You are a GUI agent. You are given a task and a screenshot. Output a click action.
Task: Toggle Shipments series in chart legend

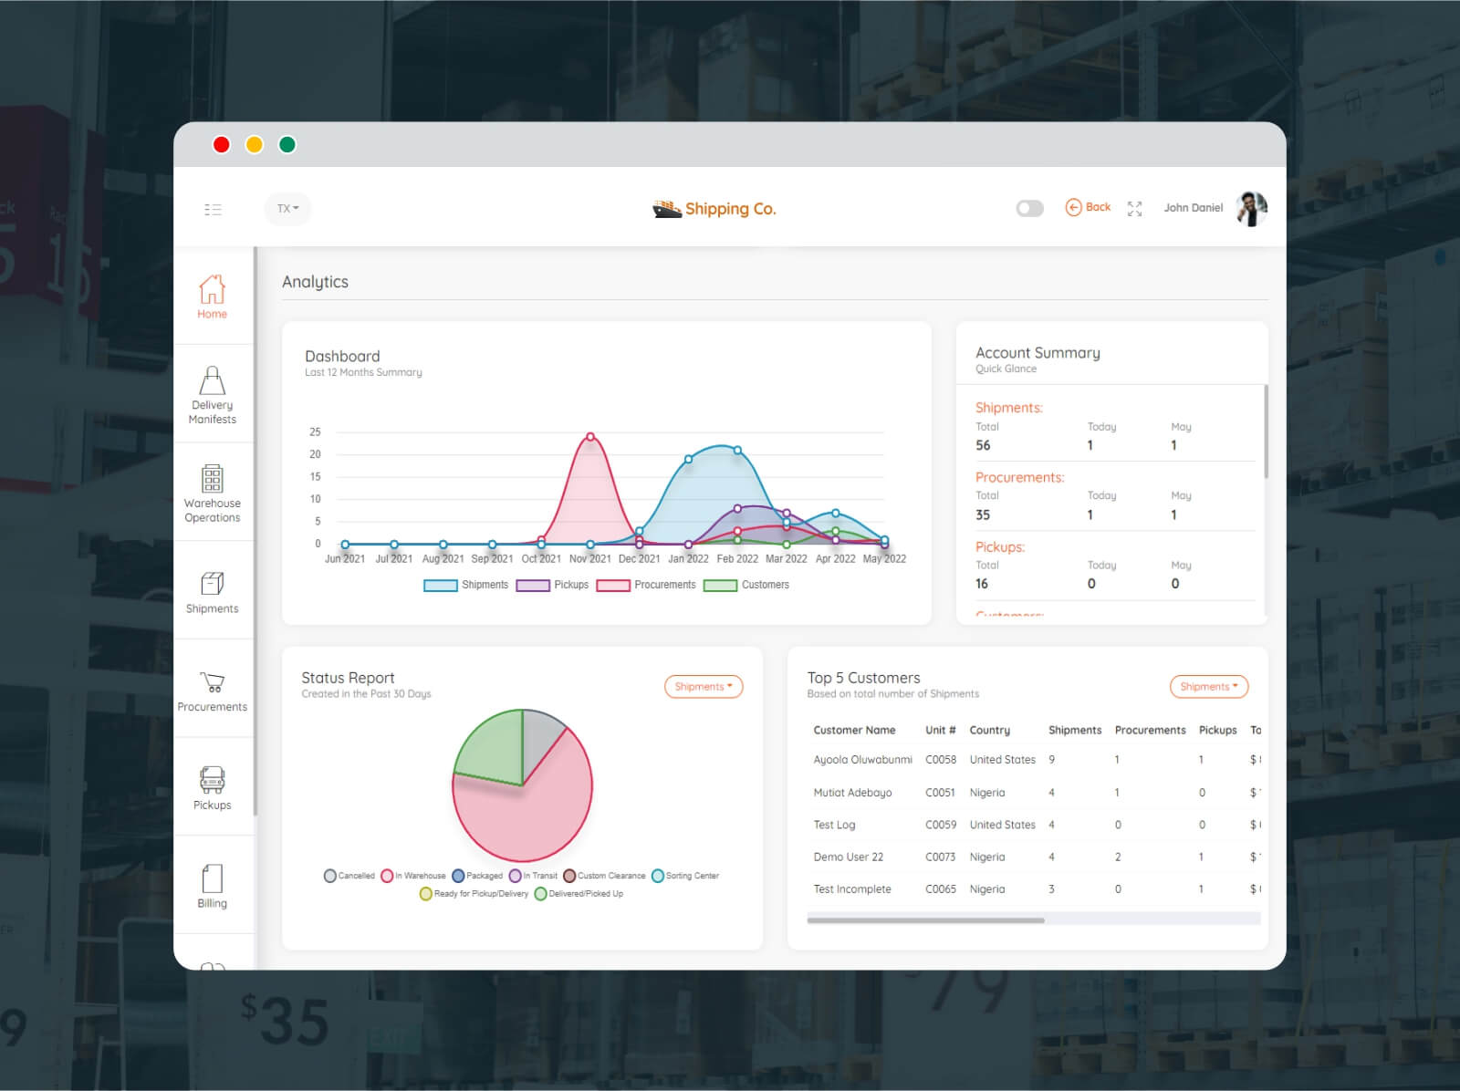[x=465, y=585]
